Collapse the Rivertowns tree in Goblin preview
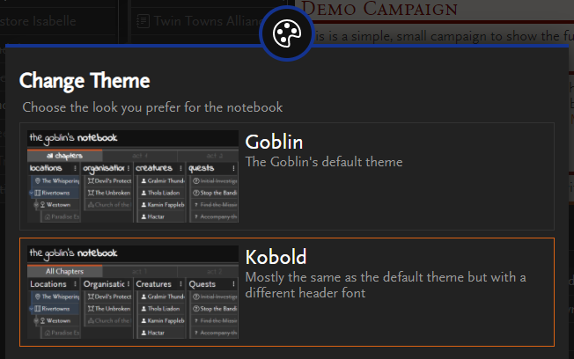This screenshot has width=574, height=359. (31, 193)
